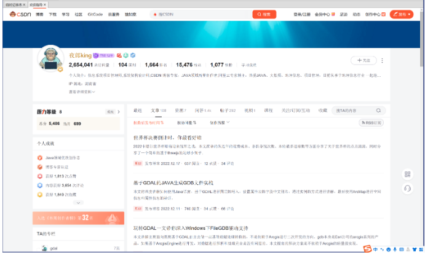Click the gdal column thumbnail icon
Viewport: 425px width, 255px height.
point(44,248)
